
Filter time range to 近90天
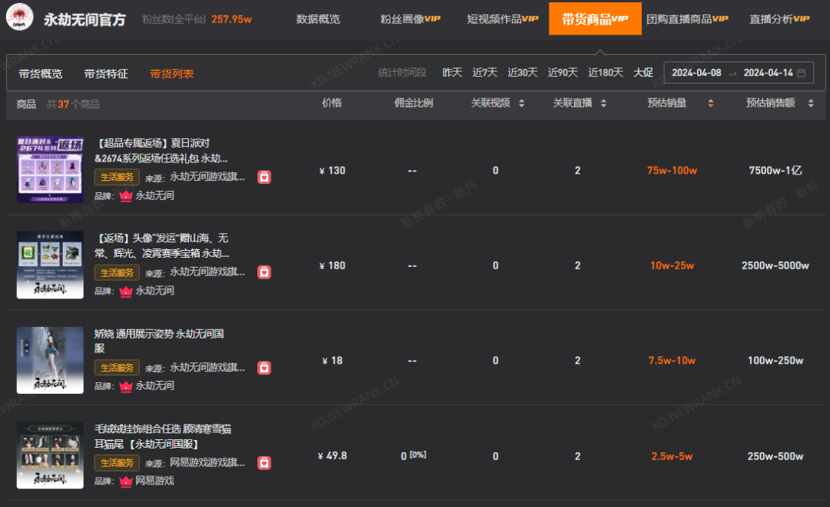[563, 72]
